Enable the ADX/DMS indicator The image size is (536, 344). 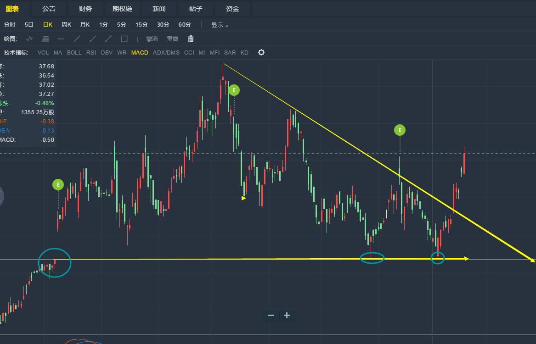tap(166, 53)
